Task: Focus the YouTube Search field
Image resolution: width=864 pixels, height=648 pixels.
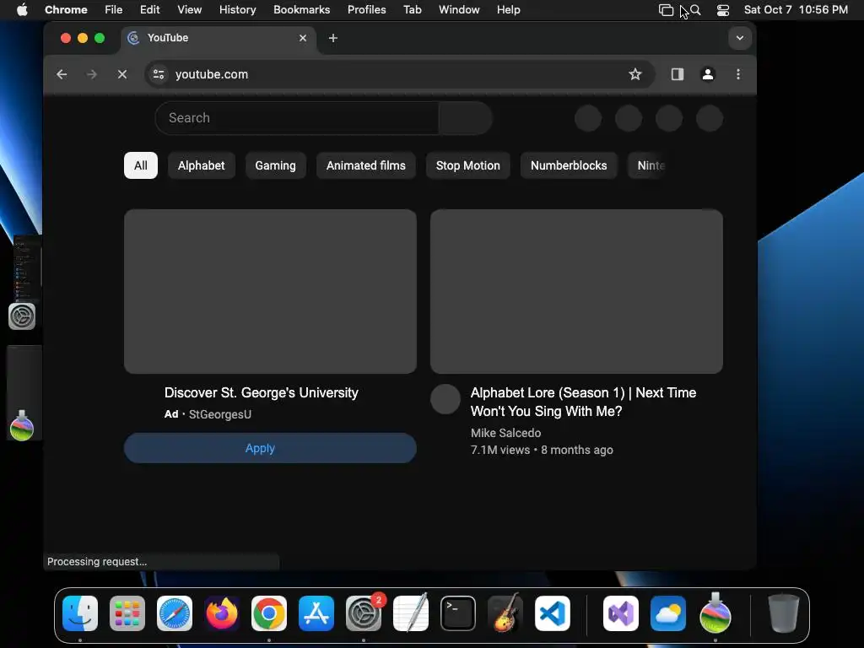Action: [x=297, y=118]
